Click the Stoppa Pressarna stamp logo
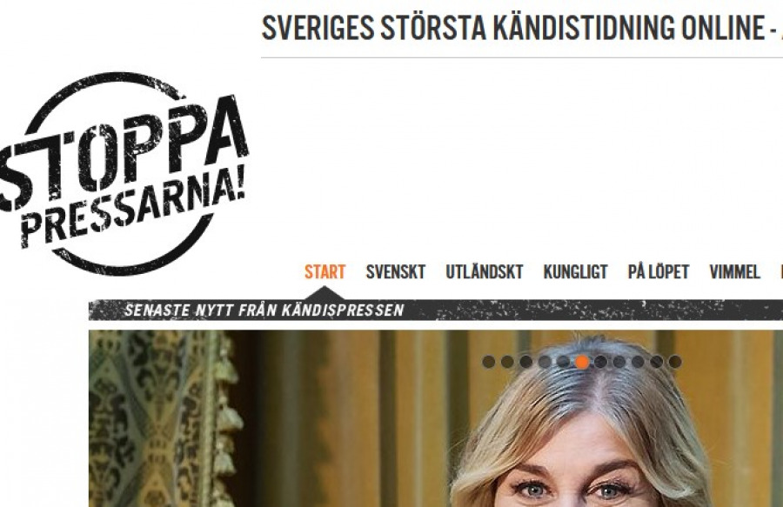Image resolution: width=783 pixels, height=507 pixels. [x=124, y=174]
